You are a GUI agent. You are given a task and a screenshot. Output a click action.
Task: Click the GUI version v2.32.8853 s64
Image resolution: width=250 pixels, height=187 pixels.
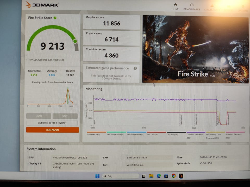tap(135, 165)
